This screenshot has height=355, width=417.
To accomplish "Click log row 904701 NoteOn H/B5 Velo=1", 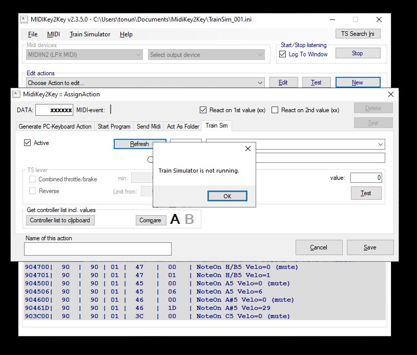I will tap(204, 275).
